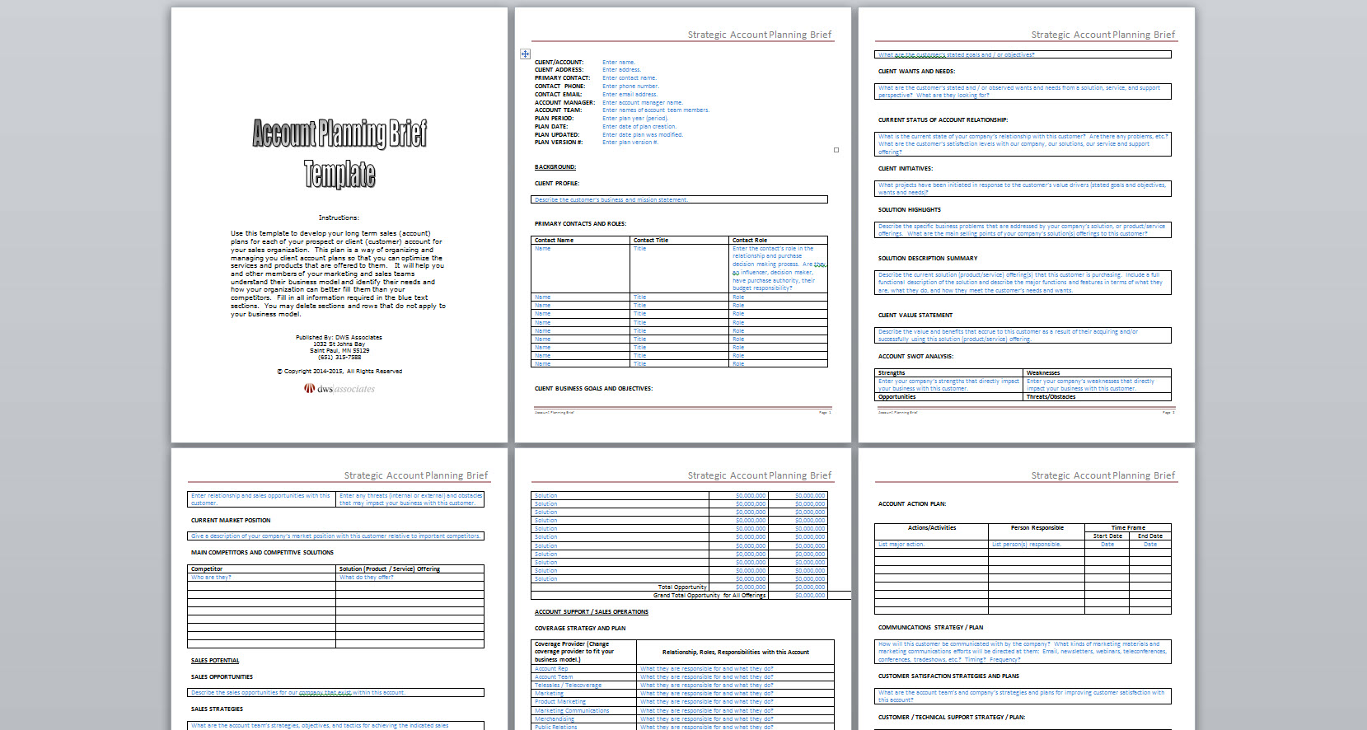The height and width of the screenshot is (730, 1367).
Task: Click the 'Who are they?' cell
Action: point(211,578)
